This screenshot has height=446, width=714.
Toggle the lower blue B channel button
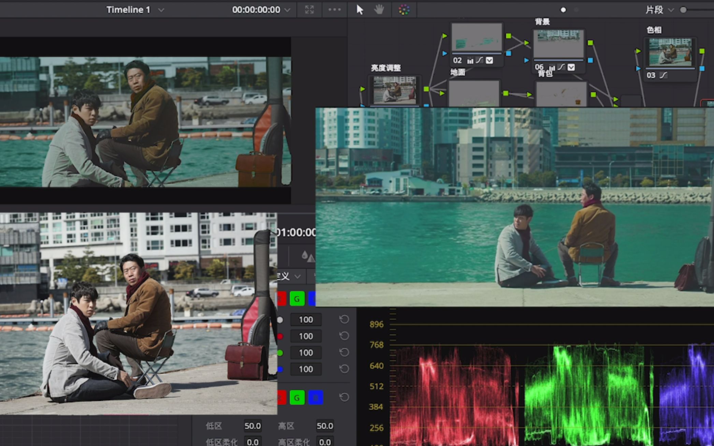pyautogui.click(x=316, y=398)
